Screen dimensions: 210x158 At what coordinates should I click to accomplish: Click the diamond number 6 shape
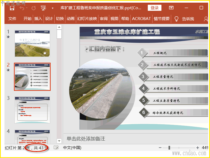tap(144, 112)
